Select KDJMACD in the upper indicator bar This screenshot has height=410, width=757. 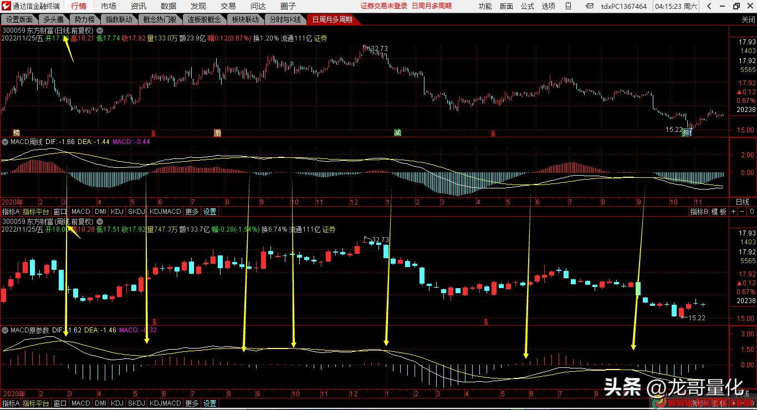coord(165,212)
